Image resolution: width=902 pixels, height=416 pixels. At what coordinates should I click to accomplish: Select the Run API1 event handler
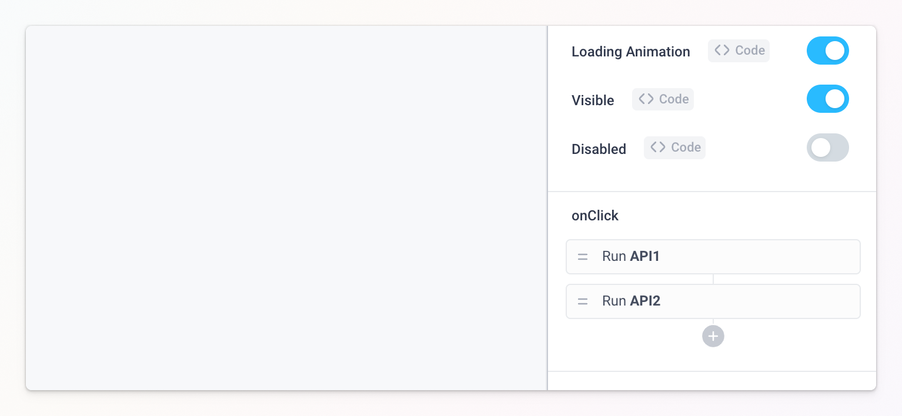click(713, 257)
